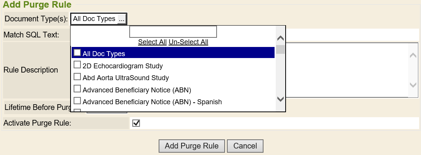421x155 pixels.
Task: Click the document list scrollbar thumb
Action: [x=280, y=49]
